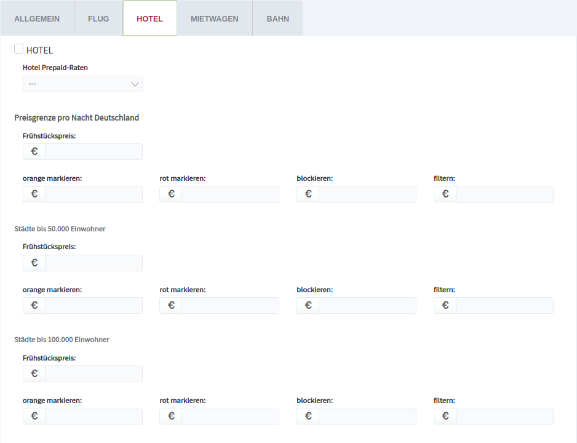Click Euro icon of 100.000 Einwohner filtern
This screenshot has width=577, height=443.
[x=445, y=417]
